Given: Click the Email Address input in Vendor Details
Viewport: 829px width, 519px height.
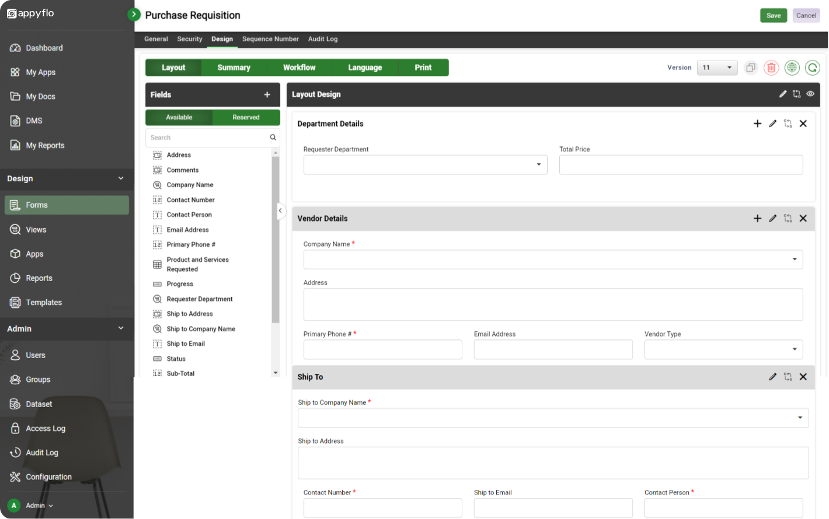Looking at the screenshot, I should (x=553, y=349).
